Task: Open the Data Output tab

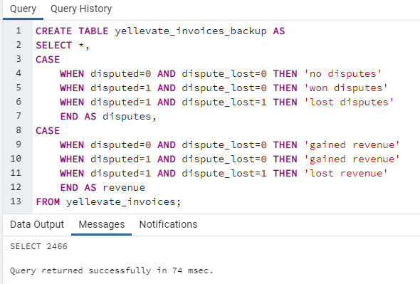Action: 37,224
